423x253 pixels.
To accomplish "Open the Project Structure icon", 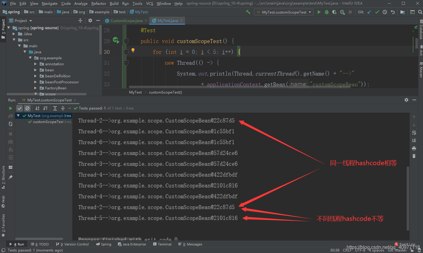I will (403, 12).
